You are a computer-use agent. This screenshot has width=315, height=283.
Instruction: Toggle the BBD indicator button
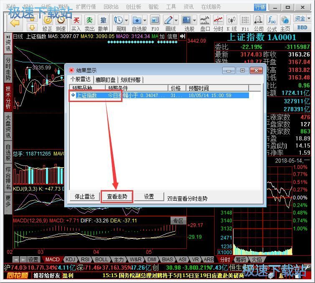tap(302, 28)
